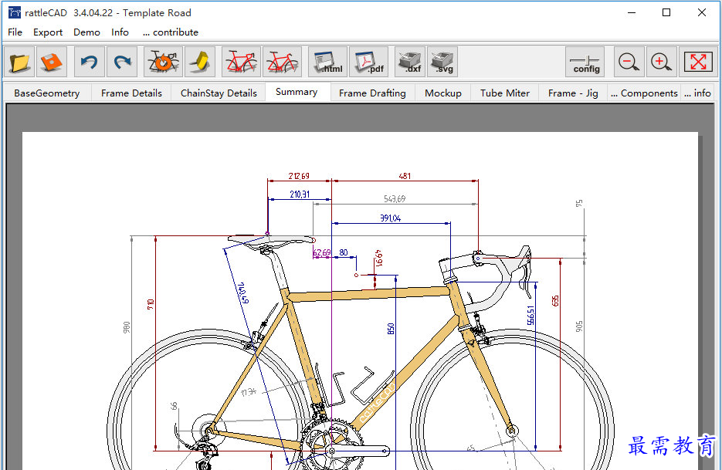Switch to the Frame - Jig tab
The image size is (722, 470).
tap(573, 93)
